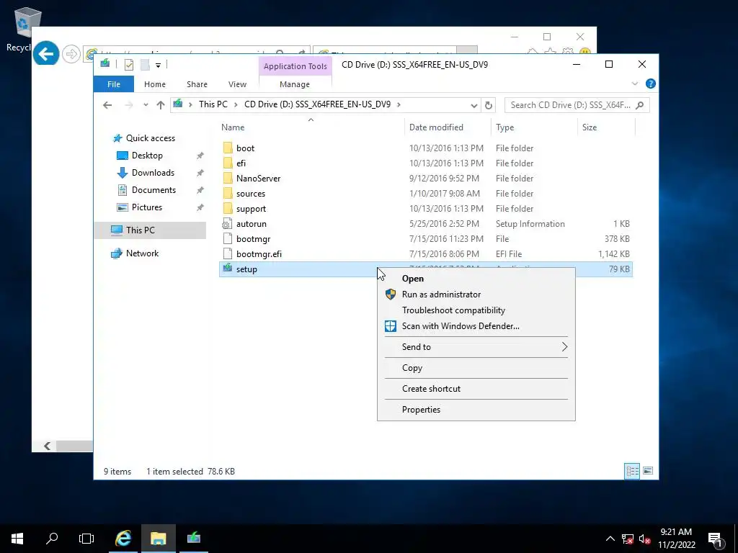This screenshot has width=738, height=553.
Task: Open the Windows Start menu
Action: [x=17, y=539]
